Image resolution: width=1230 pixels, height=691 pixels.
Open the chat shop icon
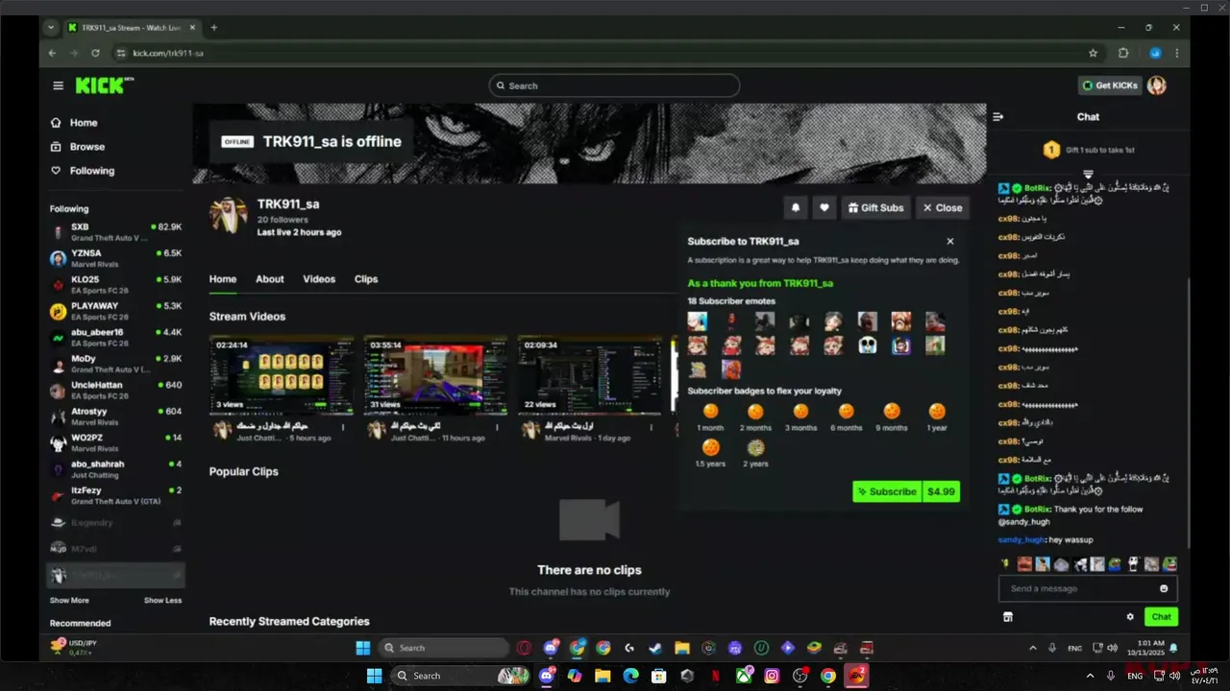[x=1007, y=617]
